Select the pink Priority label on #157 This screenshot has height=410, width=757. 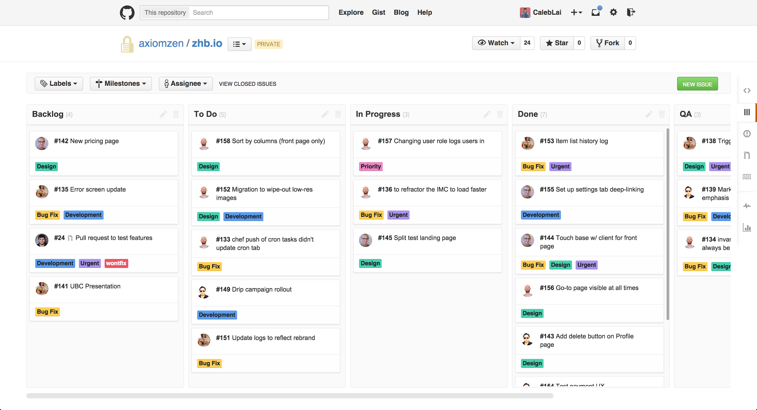[x=371, y=166]
